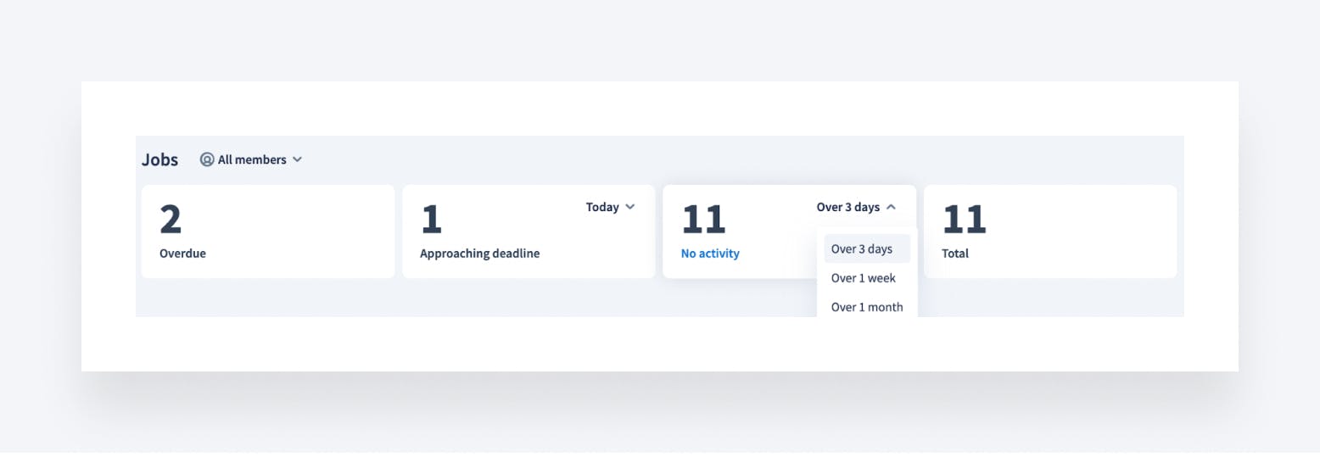The width and height of the screenshot is (1320, 463).
Task: Click the number 1 approaching deadline count
Action: pyautogui.click(x=431, y=220)
